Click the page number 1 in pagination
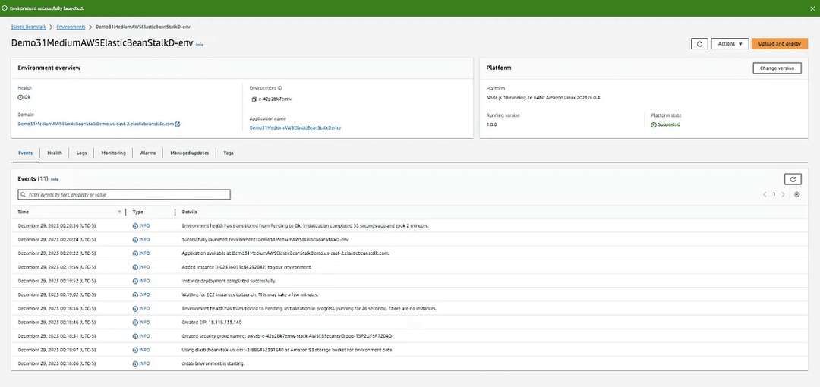The height and width of the screenshot is (387, 820). tap(774, 194)
